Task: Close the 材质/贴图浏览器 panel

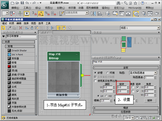Action: point(35,32)
